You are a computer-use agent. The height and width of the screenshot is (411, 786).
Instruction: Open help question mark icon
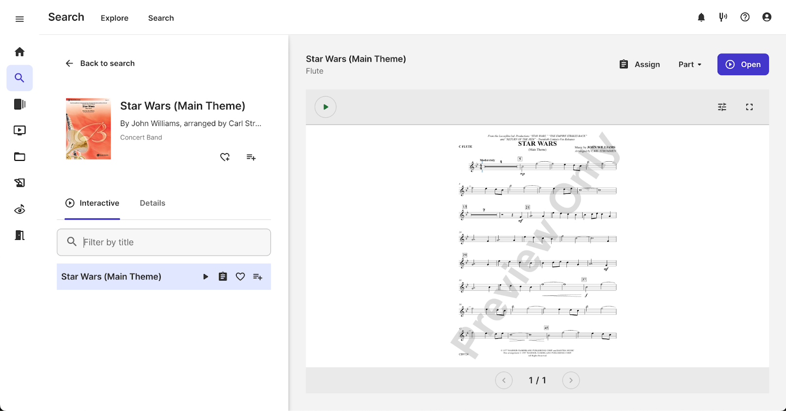pos(745,17)
